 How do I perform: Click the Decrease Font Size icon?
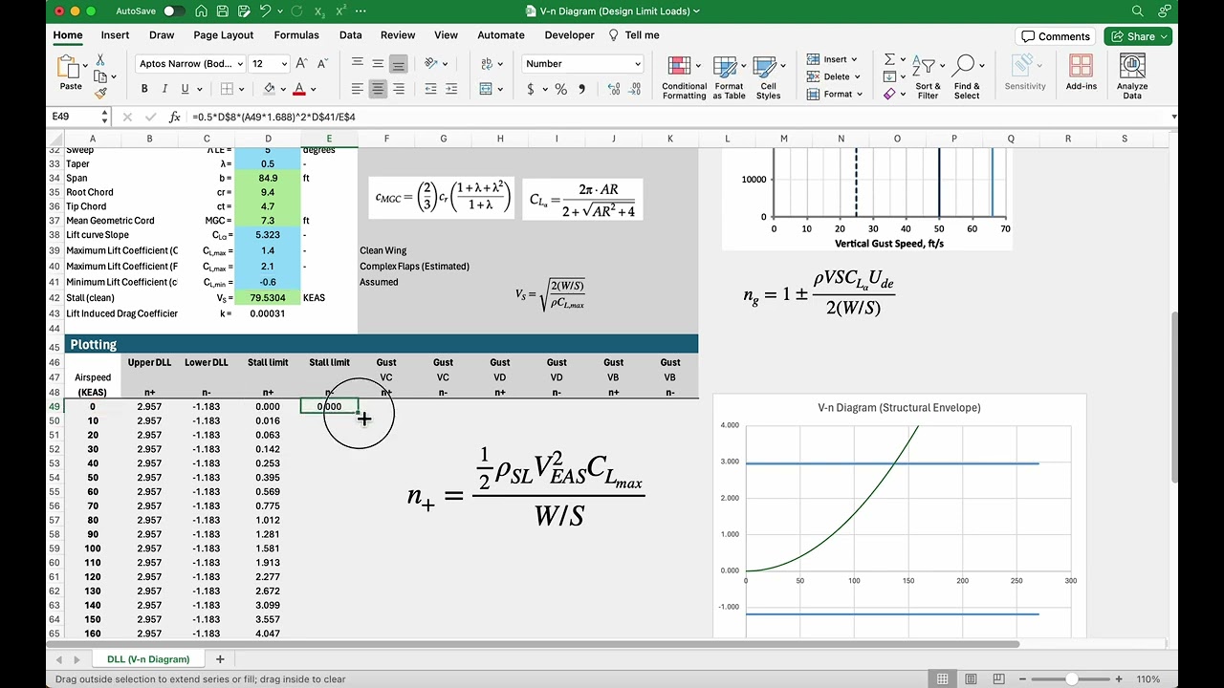click(x=323, y=64)
